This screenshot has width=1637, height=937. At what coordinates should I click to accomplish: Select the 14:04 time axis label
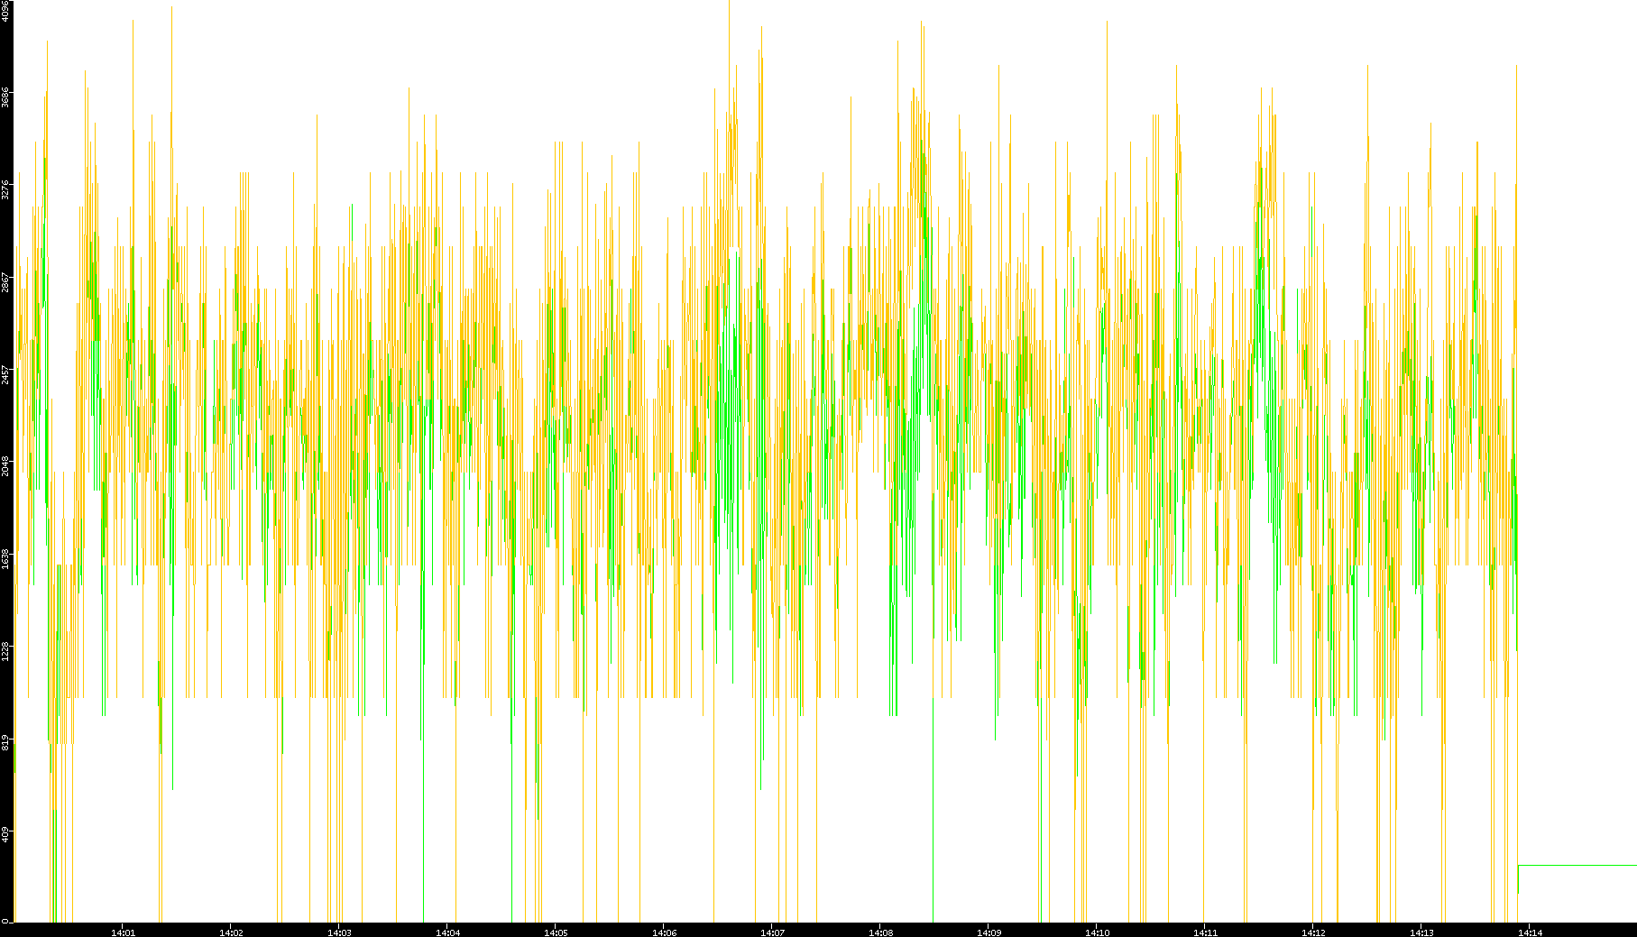448,932
